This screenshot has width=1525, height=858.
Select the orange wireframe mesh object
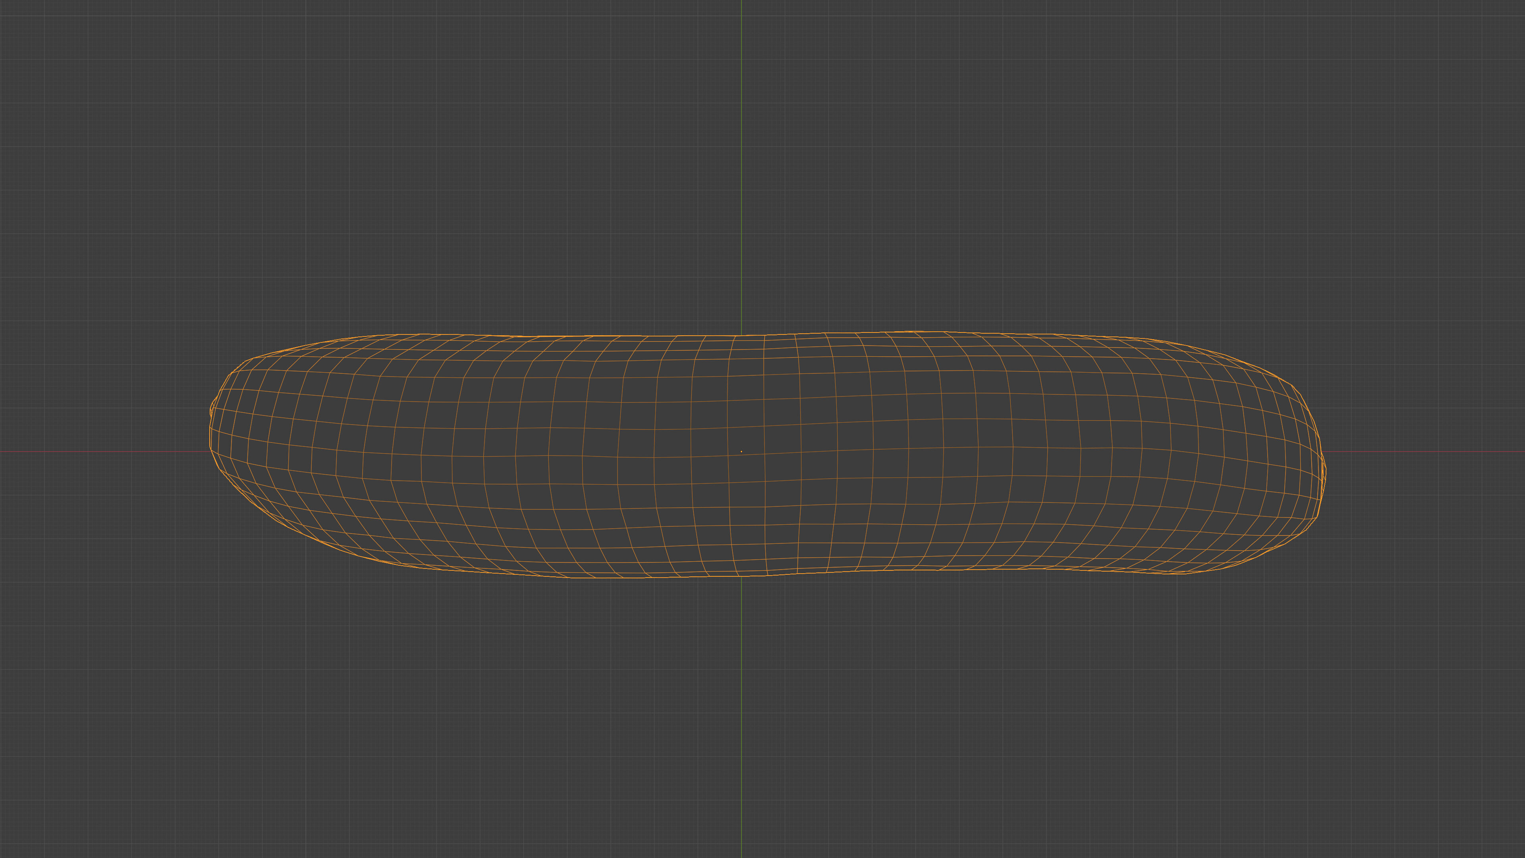[x=767, y=455]
